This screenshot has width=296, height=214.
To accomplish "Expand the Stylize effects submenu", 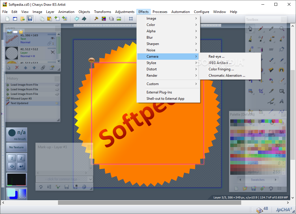I will coord(168,63).
